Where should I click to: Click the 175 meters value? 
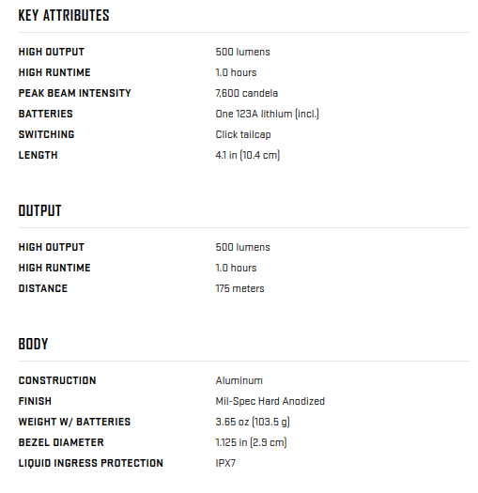240,288
